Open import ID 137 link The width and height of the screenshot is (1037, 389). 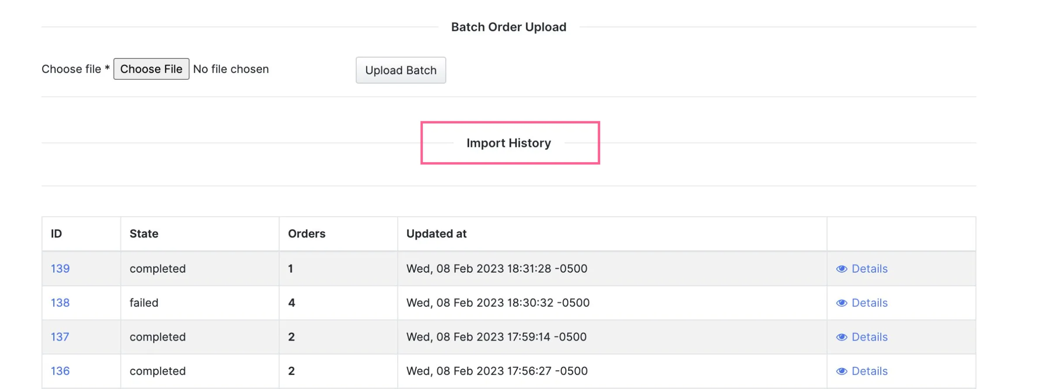[x=60, y=337]
